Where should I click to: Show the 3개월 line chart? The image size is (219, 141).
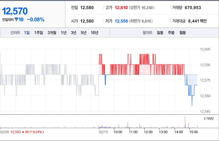52,33
